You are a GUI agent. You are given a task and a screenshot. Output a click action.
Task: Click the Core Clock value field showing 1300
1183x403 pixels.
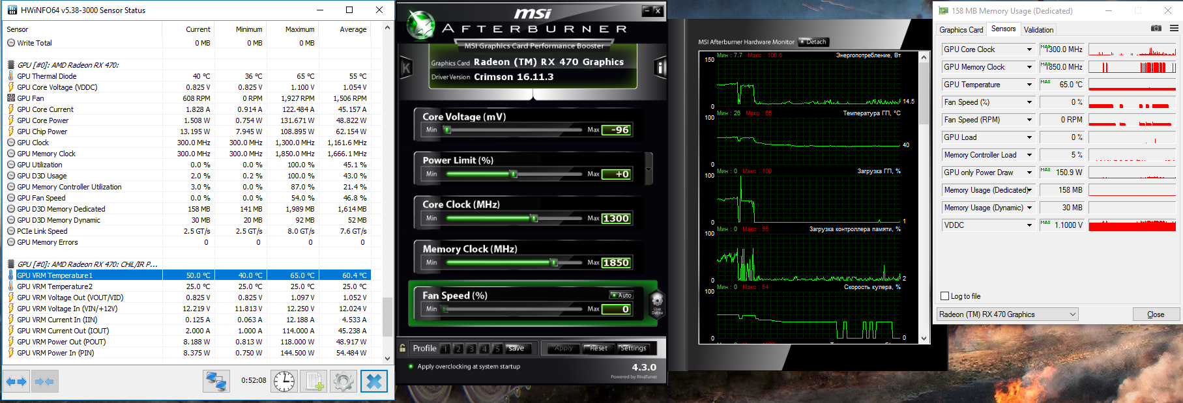point(616,219)
